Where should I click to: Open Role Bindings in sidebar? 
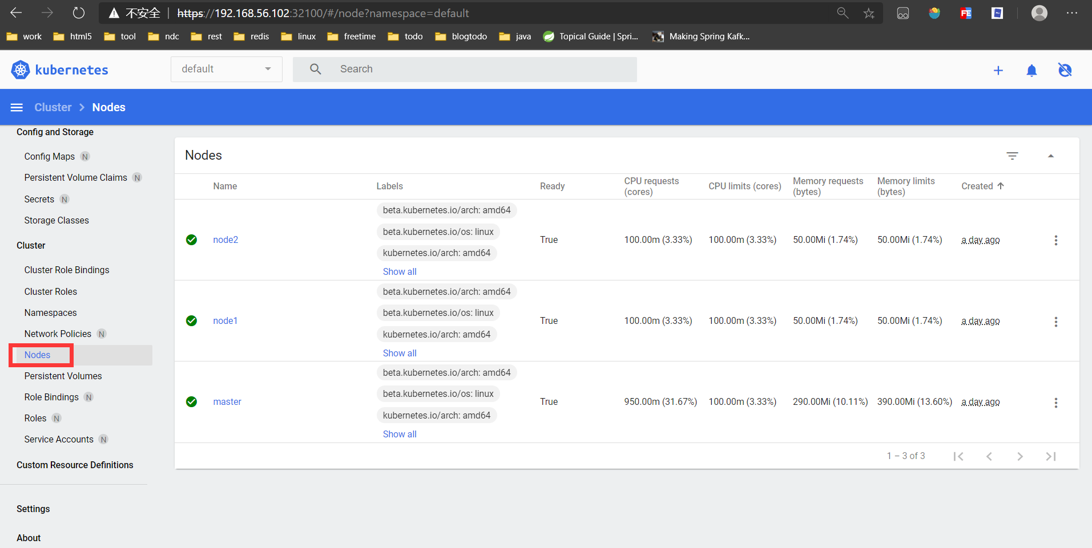(51, 397)
